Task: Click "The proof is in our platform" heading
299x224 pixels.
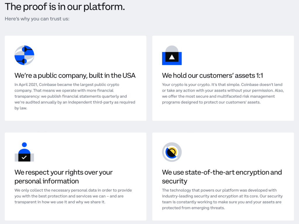Action: 65,6
